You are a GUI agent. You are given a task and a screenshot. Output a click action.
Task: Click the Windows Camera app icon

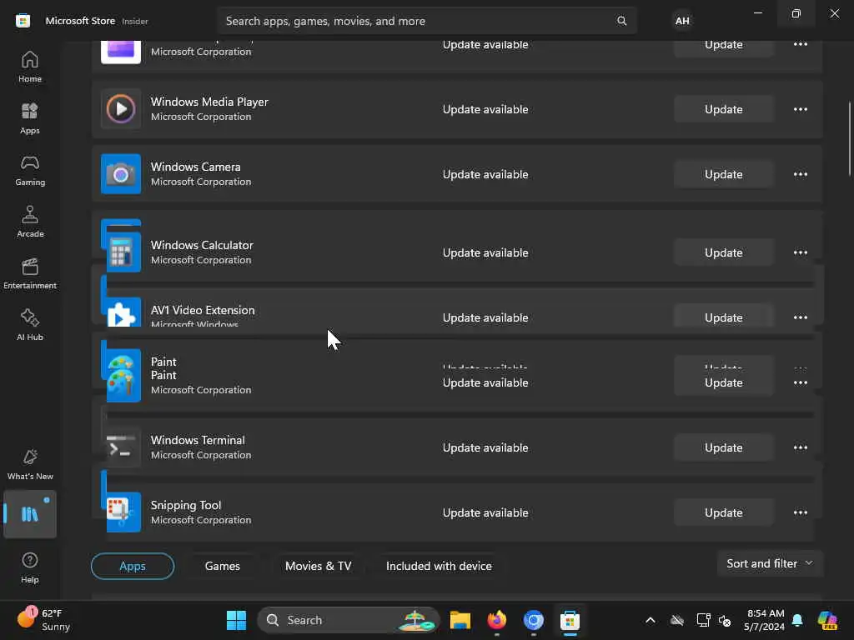click(121, 174)
